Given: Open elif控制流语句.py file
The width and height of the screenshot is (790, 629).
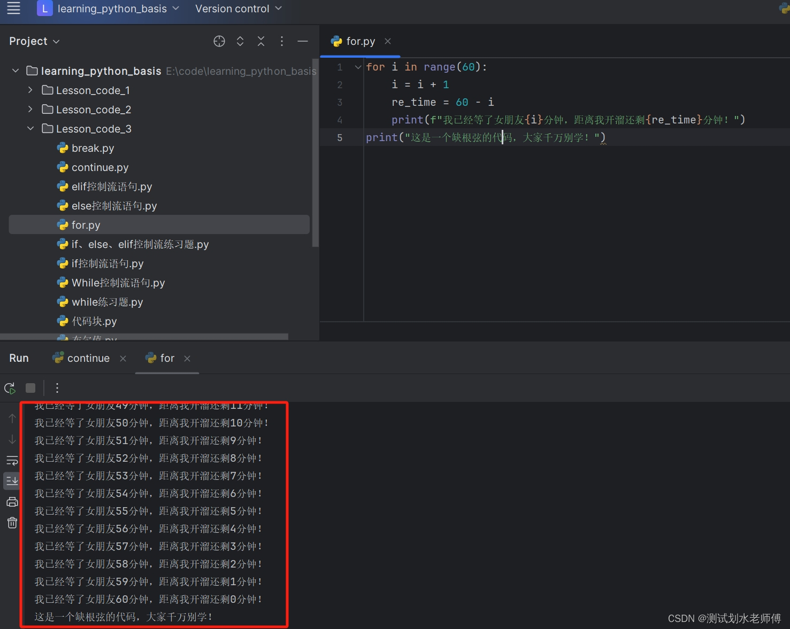Looking at the screenshot, I should tap(112, 187).
